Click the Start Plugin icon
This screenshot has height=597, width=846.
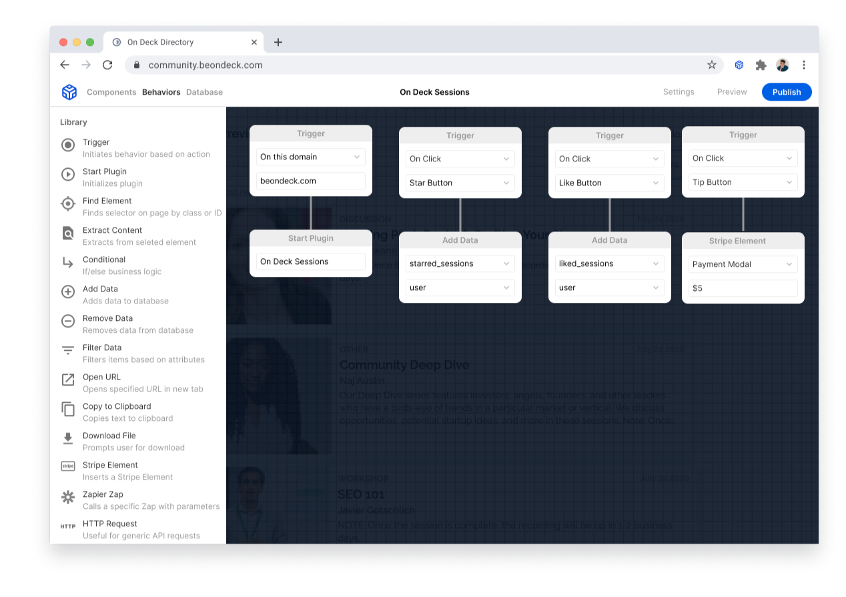coord(67,174)
